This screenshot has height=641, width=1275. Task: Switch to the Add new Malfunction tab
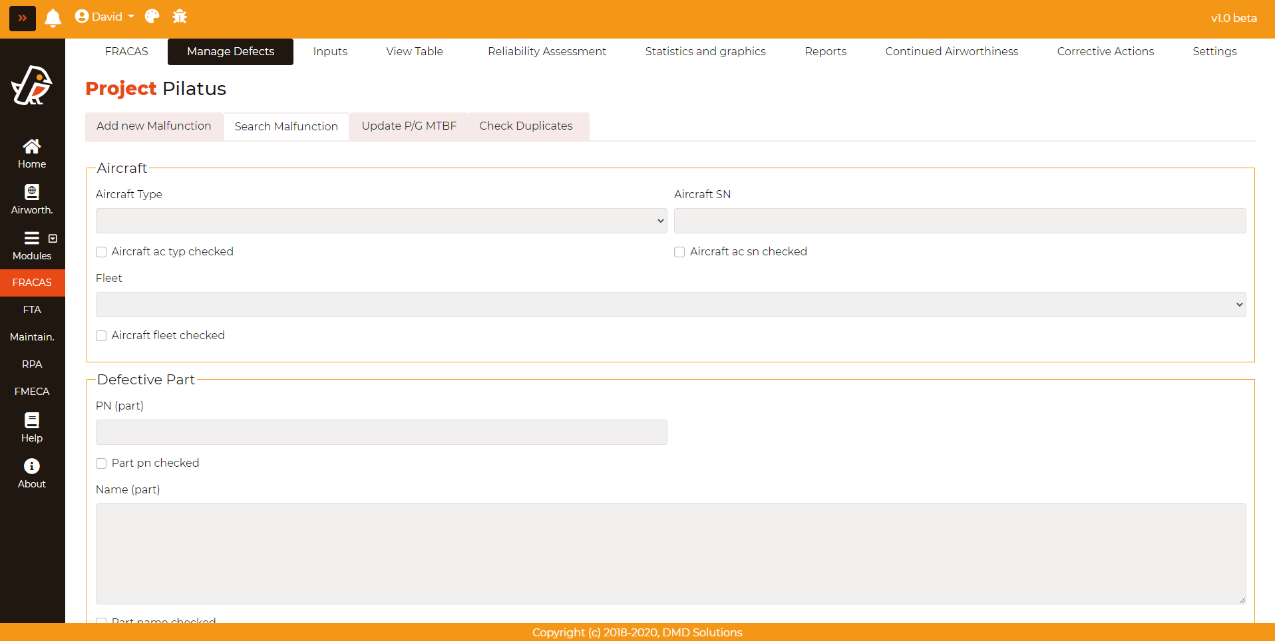point(154,126)
